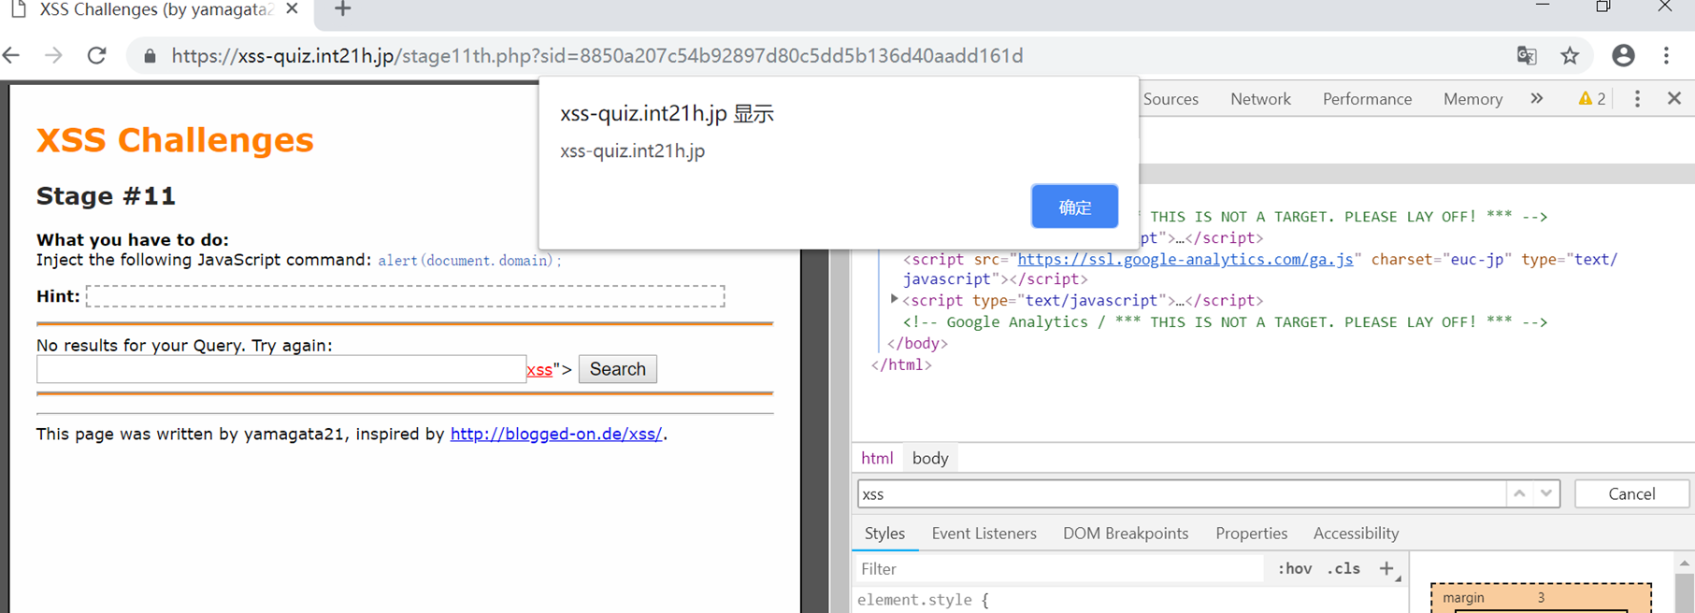
Task: Expand the script type="text/javascript" node
Action: pos(894,300)
